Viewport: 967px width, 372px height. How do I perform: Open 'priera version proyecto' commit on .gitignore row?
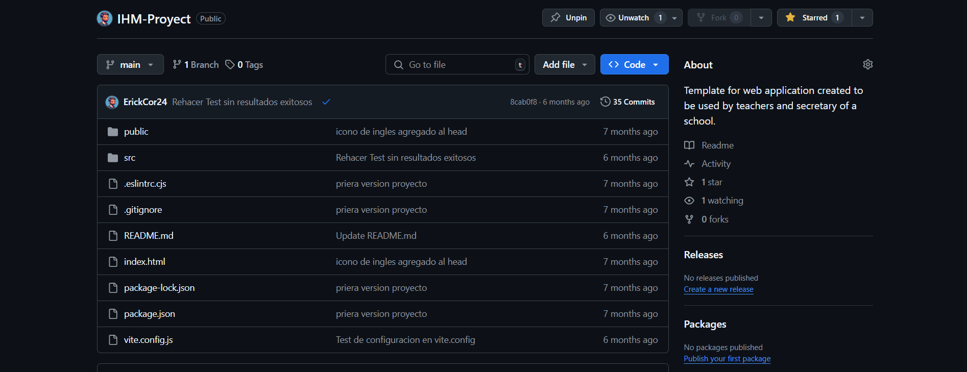click(381, 210)
